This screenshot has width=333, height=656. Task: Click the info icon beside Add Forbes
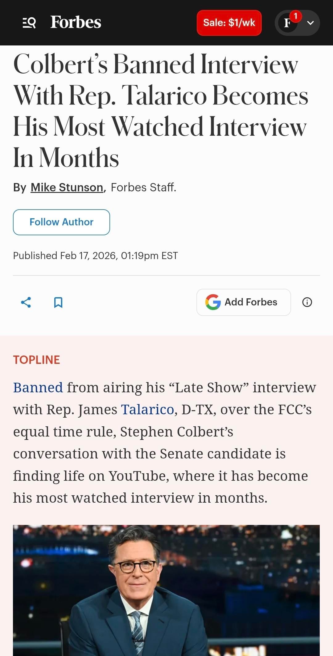[x=307, y=302]
